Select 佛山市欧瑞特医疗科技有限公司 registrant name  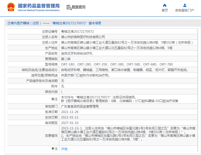click(83, 37)
